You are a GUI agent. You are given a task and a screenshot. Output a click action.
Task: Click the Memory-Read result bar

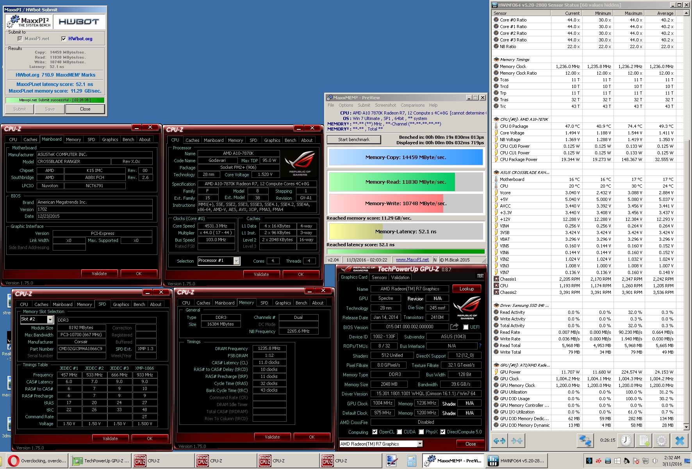click(406, 182)
